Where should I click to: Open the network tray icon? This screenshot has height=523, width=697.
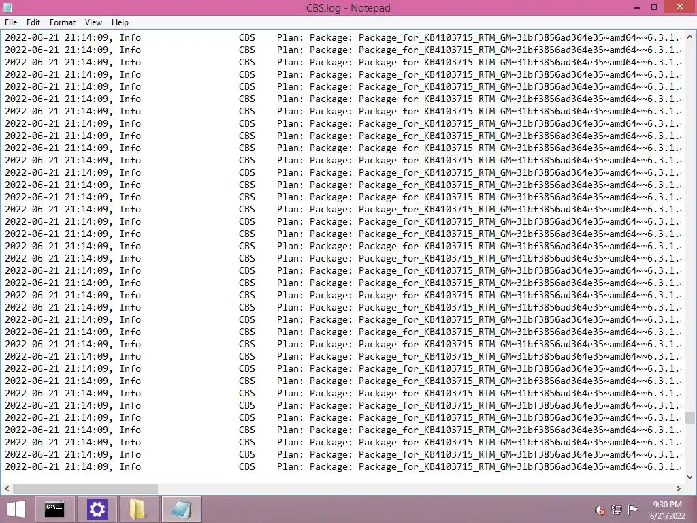pyautogui.click(x=617, y=509)
